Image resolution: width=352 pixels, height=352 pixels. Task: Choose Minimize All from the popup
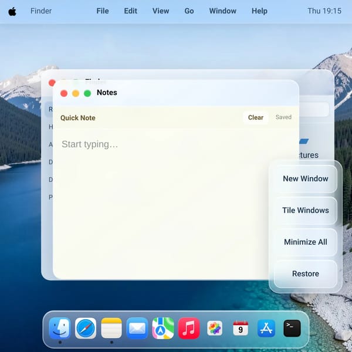[x=306, y=242]
